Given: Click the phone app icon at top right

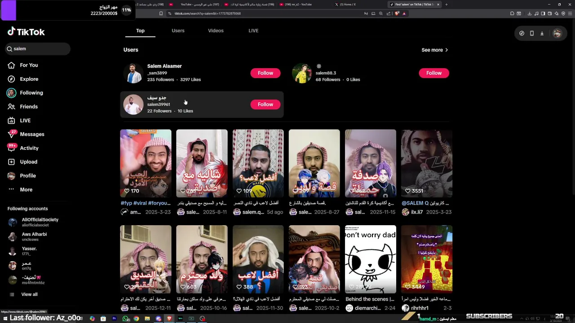Looking at the screenshot, I should pyautogui.click(x=532, y=33).
